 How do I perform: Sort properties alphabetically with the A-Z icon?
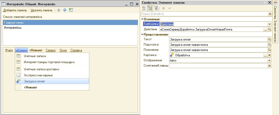coord(144,8)
